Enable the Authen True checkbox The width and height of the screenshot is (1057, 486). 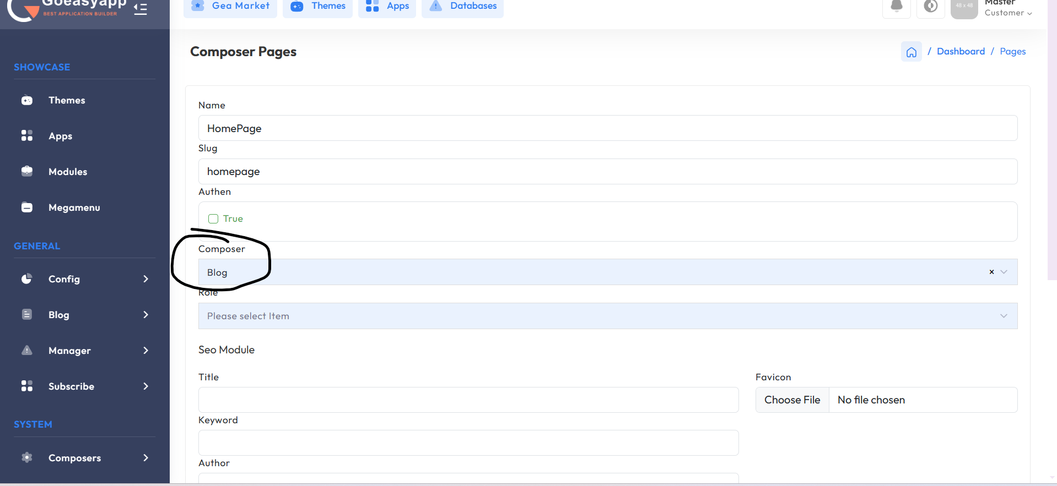pos(213,219)
